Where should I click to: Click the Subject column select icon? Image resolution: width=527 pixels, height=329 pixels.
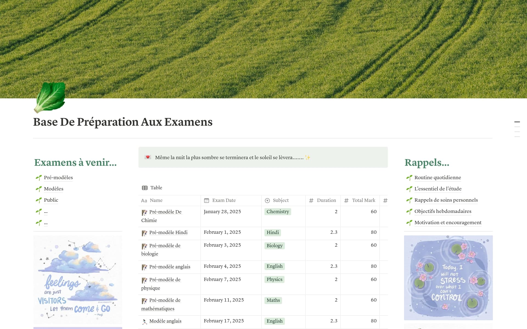pyautogui.click(x=267, y=201)
